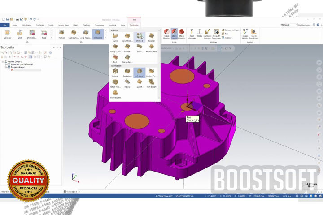Choose the Triangular Mesh pattern
This screenshot has width=323, height=215.
[127, 59]
